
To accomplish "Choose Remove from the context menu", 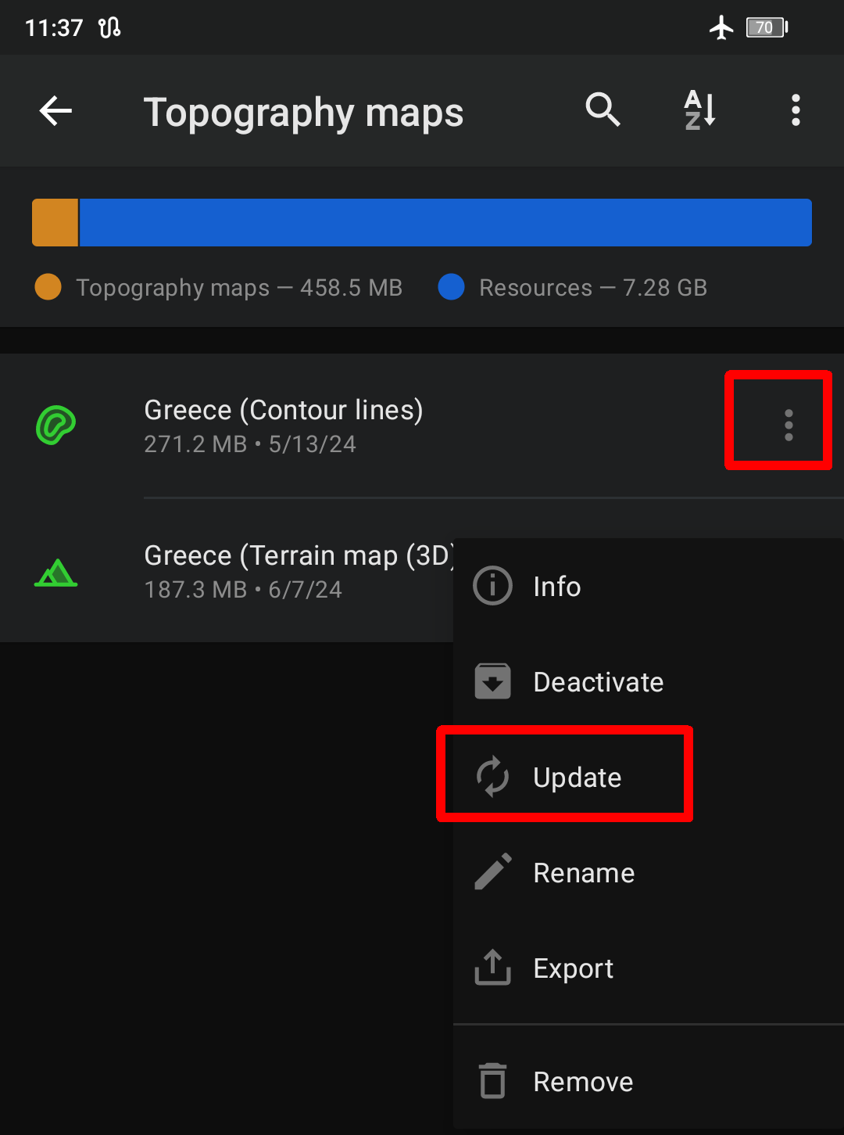I will [x=649, y=1082].
